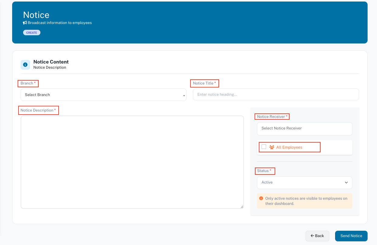The image size is (377, 245).
Task: Click the Status dropdown chevron
Action: [x=346, y=183]
